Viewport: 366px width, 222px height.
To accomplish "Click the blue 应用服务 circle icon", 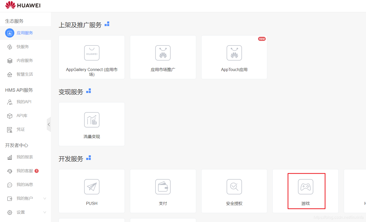I will tap(10, 33).
